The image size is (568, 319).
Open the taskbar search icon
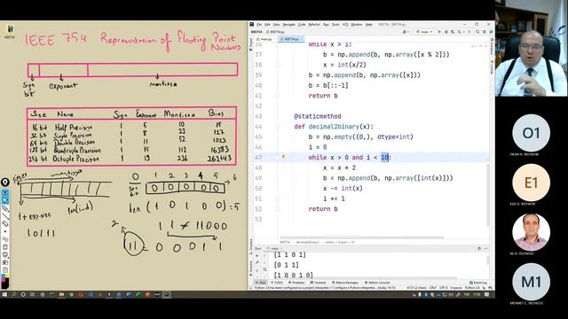coord(14,295)
